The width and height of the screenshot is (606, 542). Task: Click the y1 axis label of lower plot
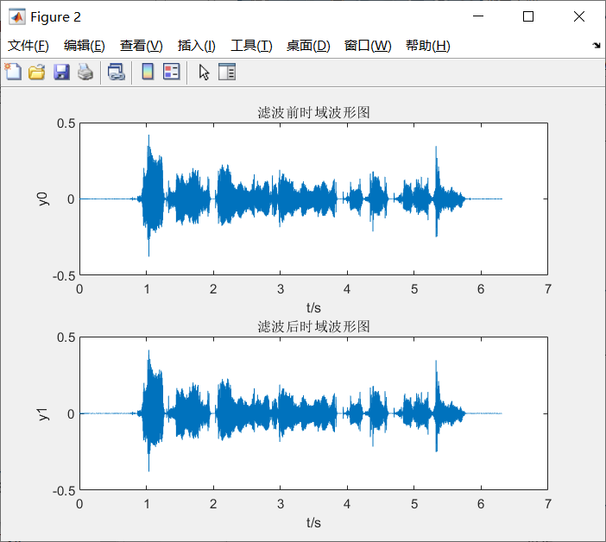pyautogui.click(x=42, y=413)
